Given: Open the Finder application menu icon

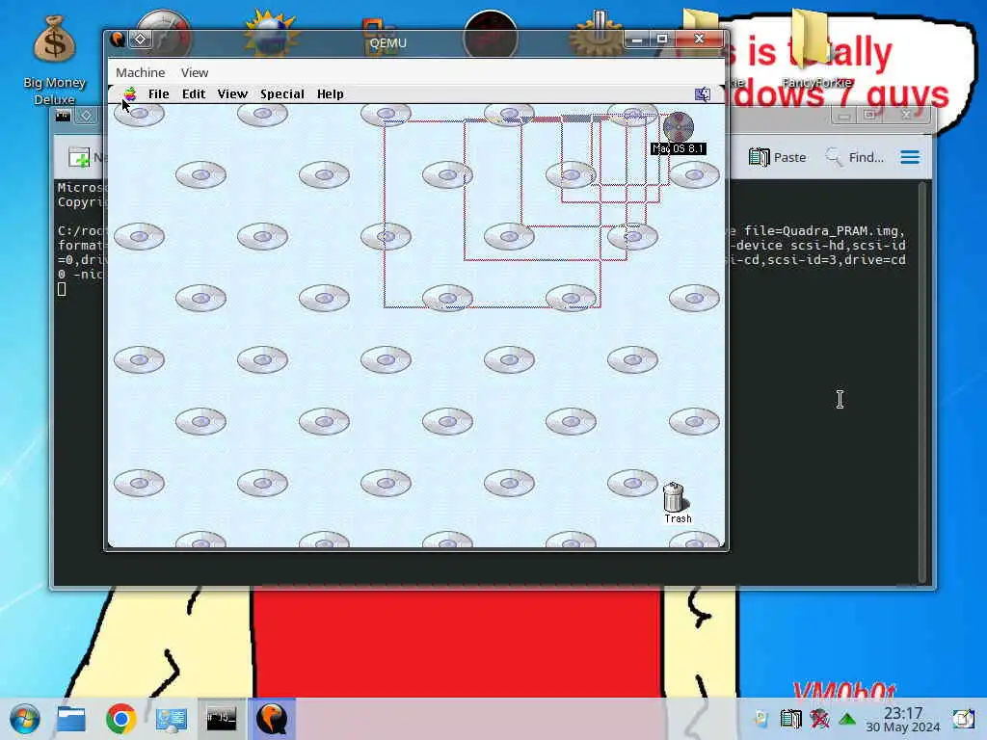Looking at the screenshot, I should click(x=703, y=94).
